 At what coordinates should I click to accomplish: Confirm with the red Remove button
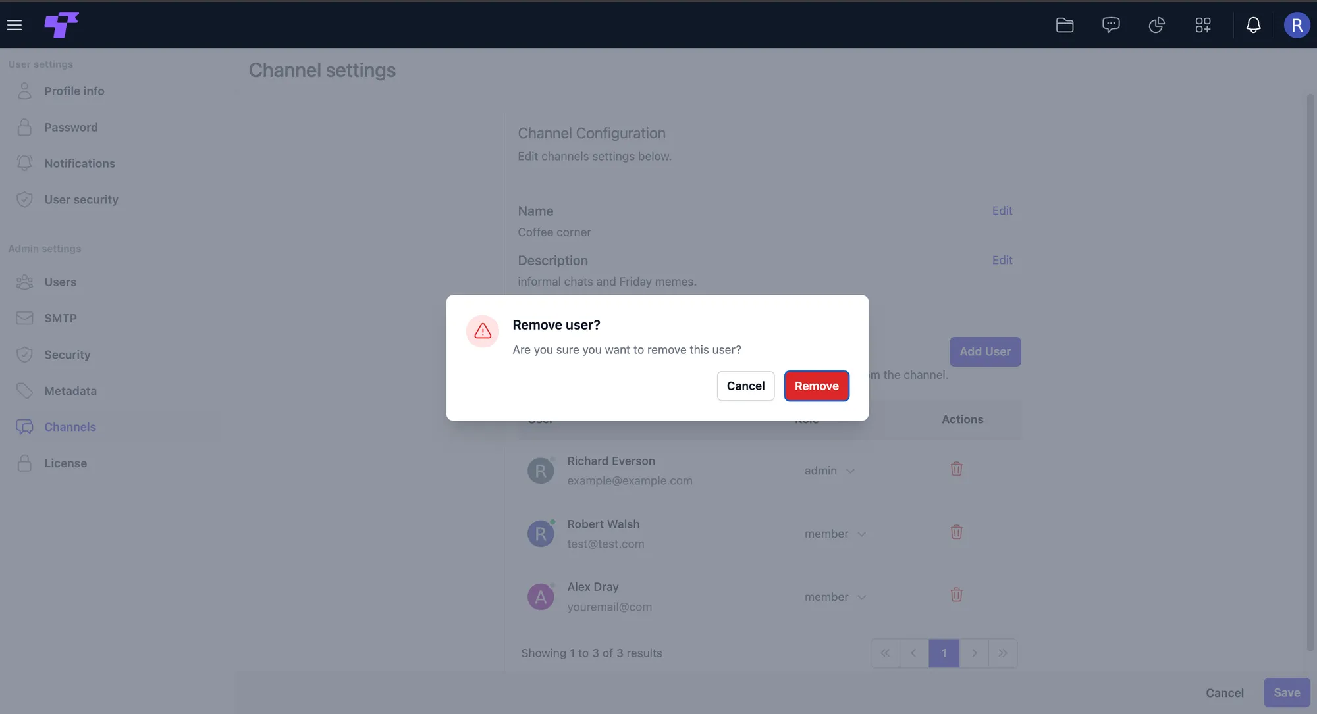(817, 386)
